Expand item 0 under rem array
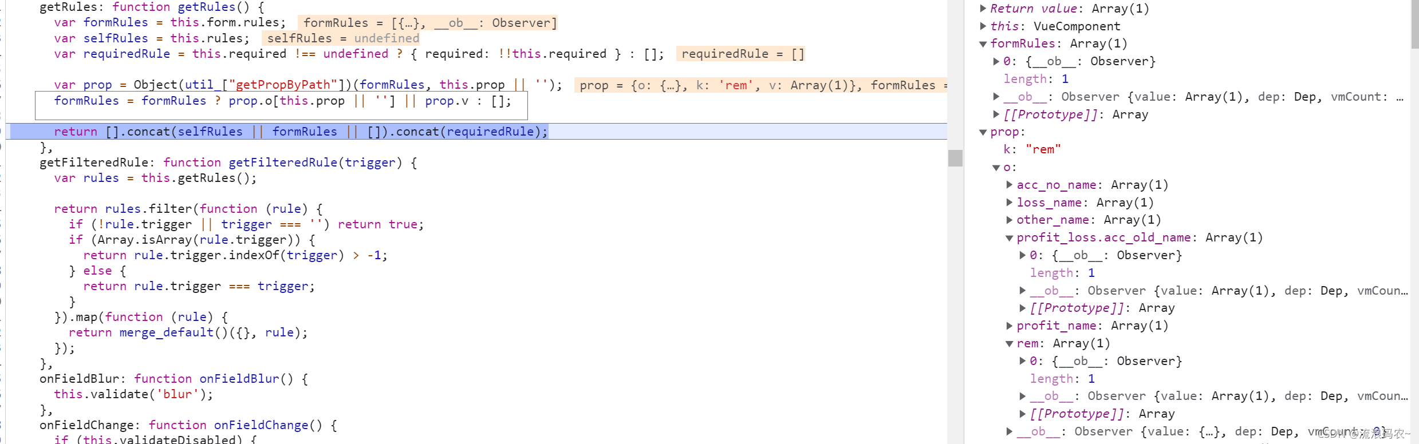The width and height of the screenshot is (1419, 444). 1022,361
